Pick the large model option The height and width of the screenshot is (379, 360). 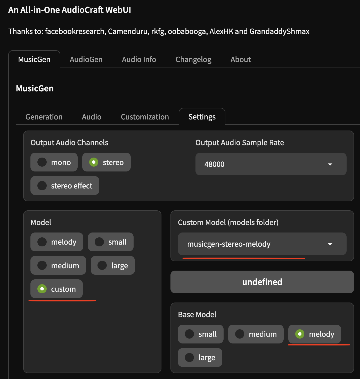click(x=112, y=265)
